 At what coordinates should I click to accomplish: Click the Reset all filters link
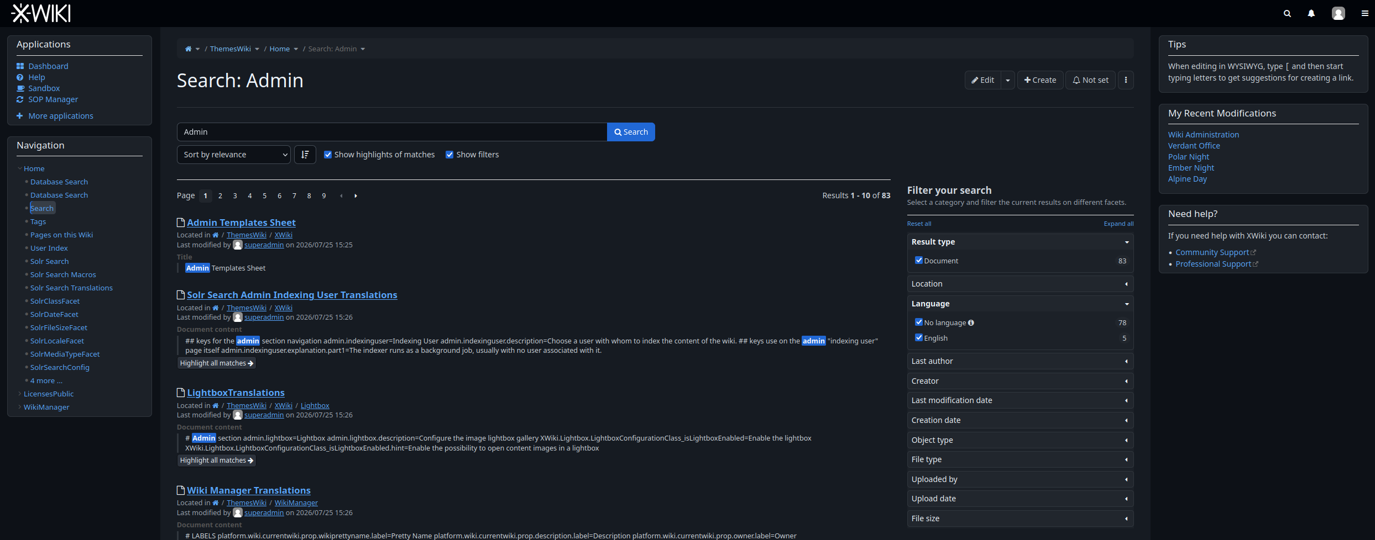[x=919, y=224]
